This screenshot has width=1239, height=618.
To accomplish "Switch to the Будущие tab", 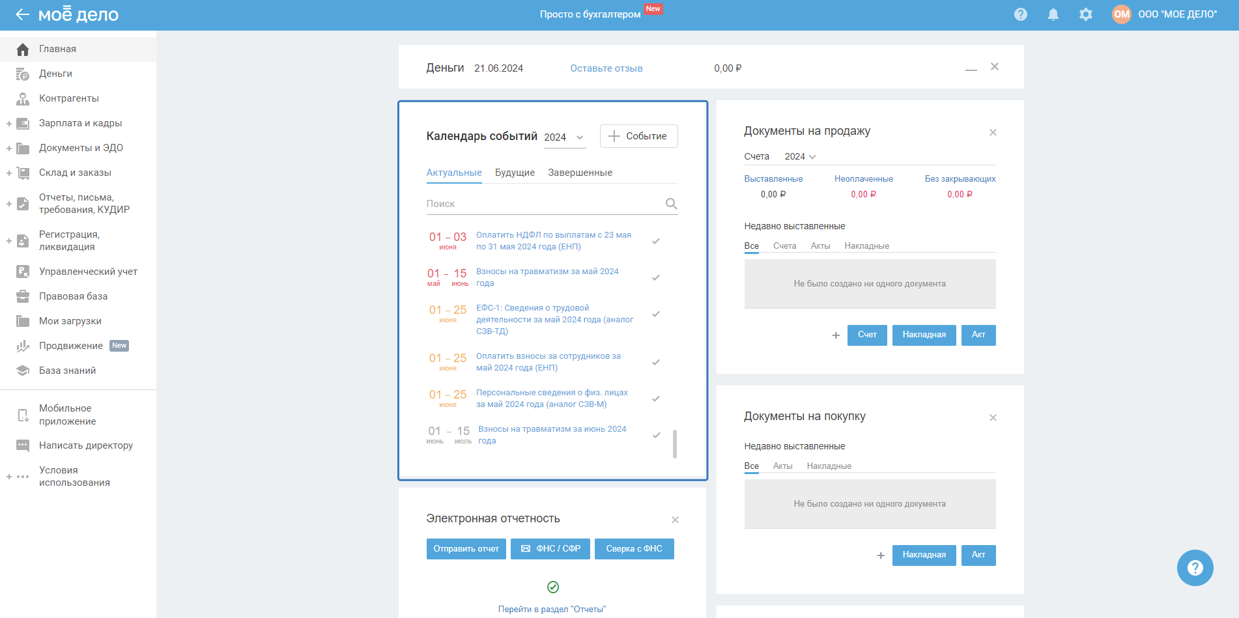I will pos(515,173).
